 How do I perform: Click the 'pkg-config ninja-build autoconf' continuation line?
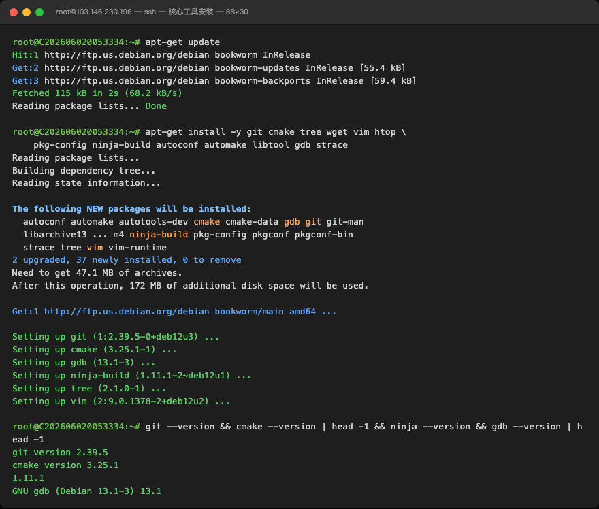point(191,145)
